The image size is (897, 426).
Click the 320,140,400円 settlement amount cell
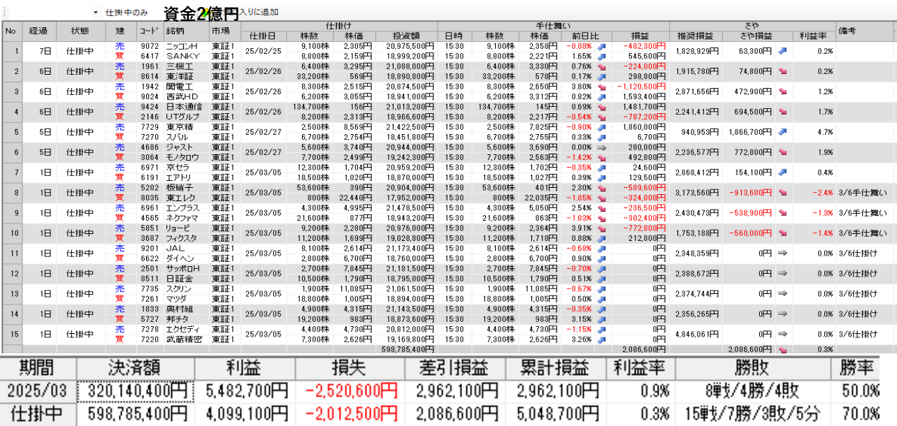point(136,390)
